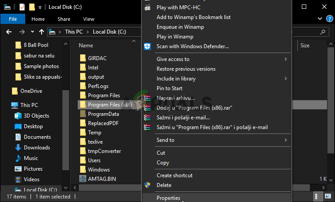Click the Size column header
This screenshot has height=202, width=335.
pos(305,46)
